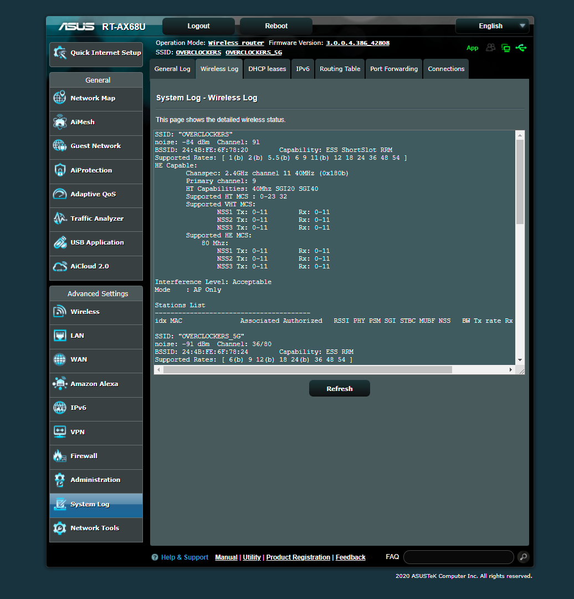Open the firmware version 3.0.0.4.386_42808 link
This screenshot has width=574, height=599.
(x=358, y=43)
